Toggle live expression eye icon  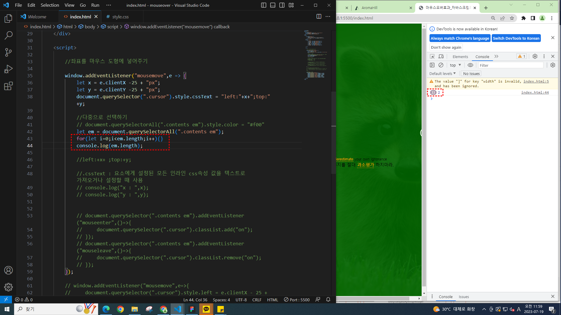470,65
